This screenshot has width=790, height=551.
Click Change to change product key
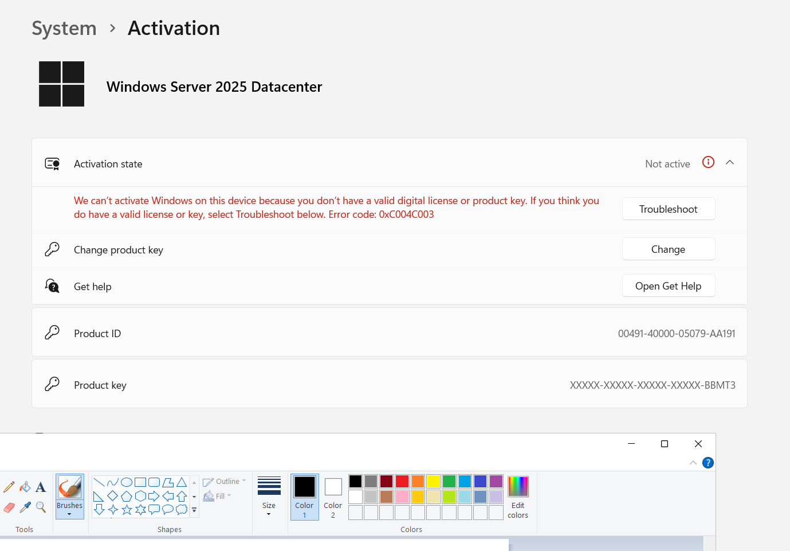click(669, 249)
